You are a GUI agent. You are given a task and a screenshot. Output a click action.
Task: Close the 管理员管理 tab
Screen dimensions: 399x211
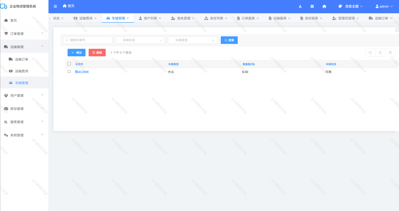(x=358, y=18)
